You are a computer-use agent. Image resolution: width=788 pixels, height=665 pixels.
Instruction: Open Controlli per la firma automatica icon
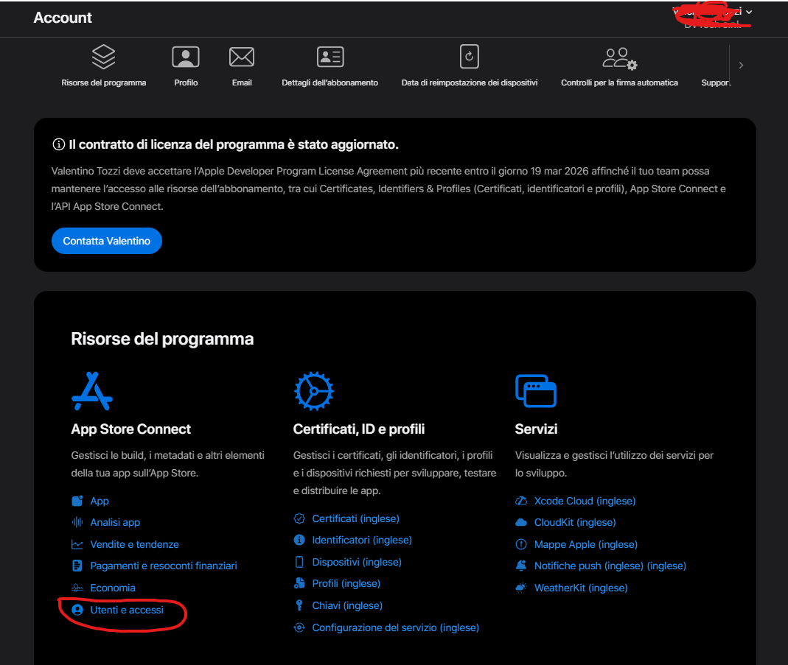620,58
